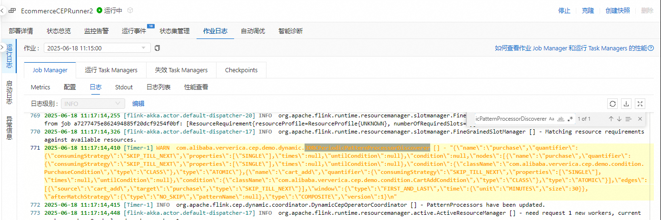Open the 监控告警 tab
661x220 pixels.
[96, 31]
